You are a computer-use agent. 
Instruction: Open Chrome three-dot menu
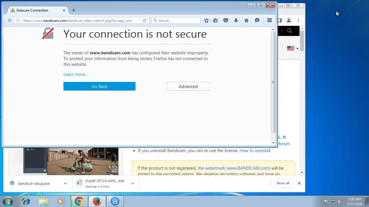[298, 20]
